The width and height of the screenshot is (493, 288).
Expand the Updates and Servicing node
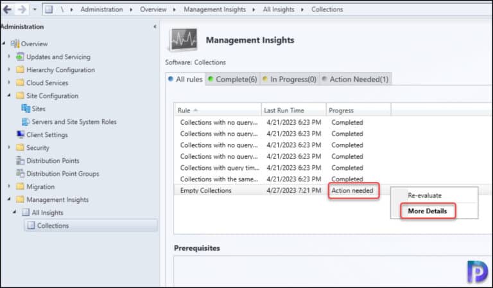[9, 57]
